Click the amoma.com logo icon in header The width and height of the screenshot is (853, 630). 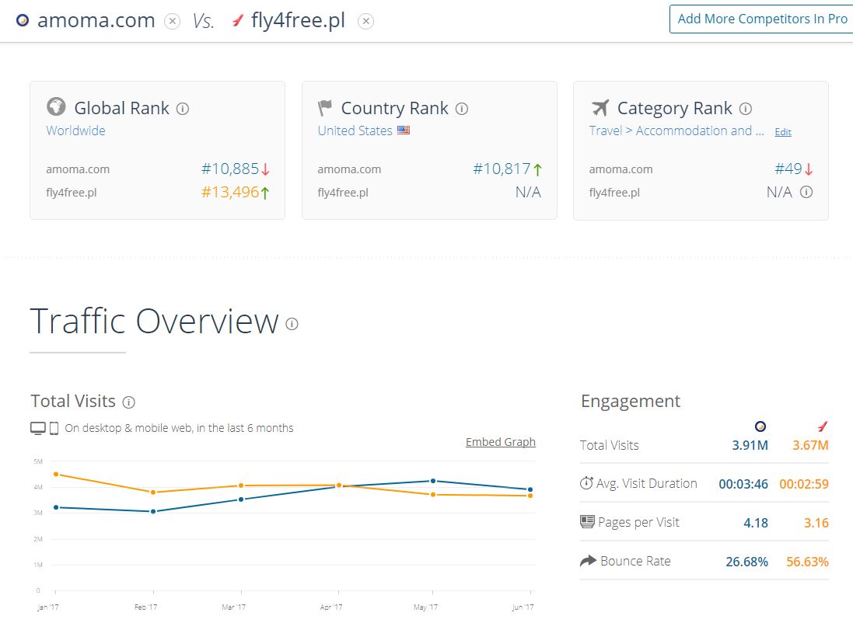[23, 21]
